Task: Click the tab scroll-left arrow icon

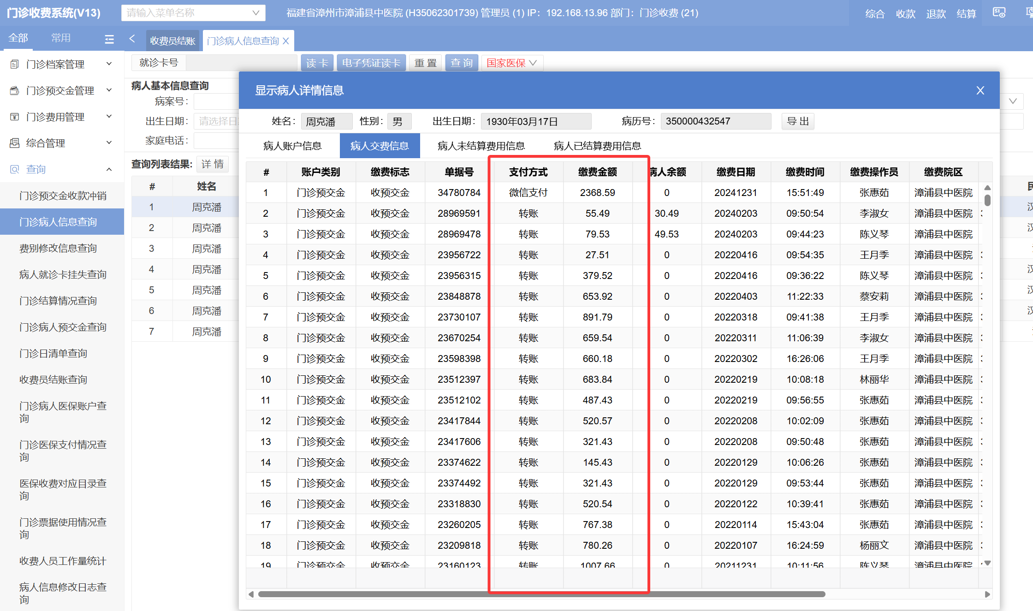Action: [x=132, y=39]
